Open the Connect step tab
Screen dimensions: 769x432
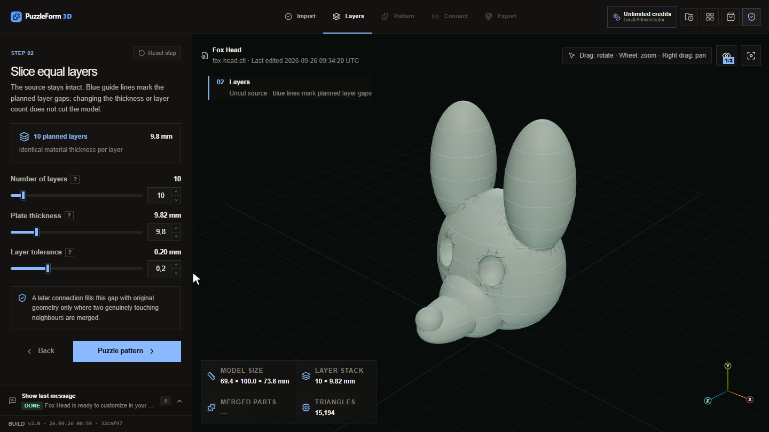pos(450,17)
